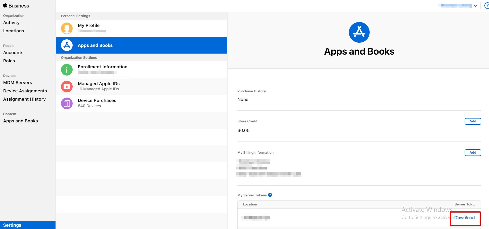Go to Locations in the sidebar
Viewport: 489px width, 229px height.
(13, 31)
